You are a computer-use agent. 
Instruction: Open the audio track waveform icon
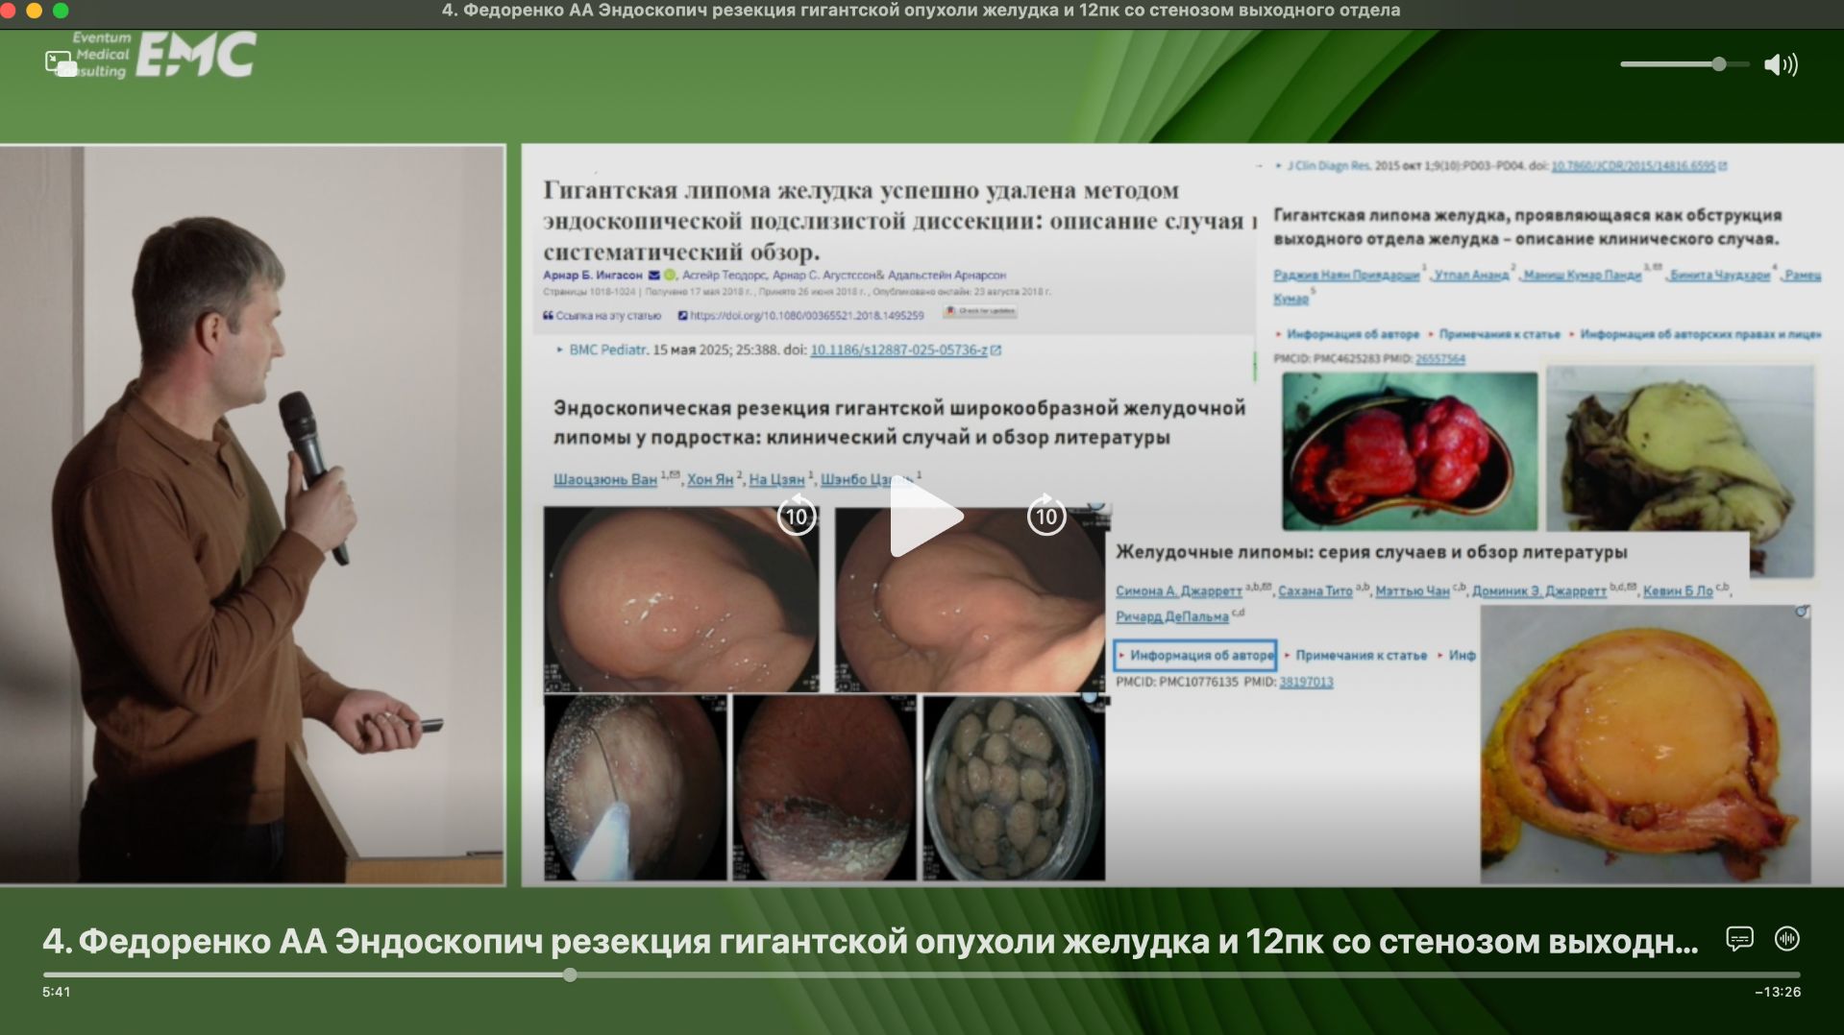(1787, 940)
